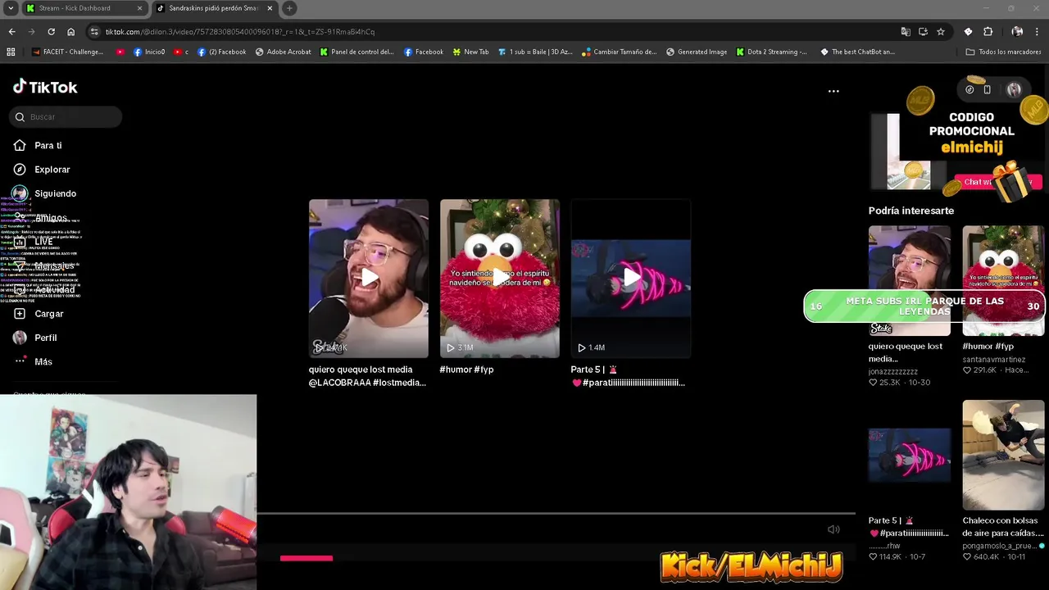1049x590 pixels.
Task: Open the TikTok profile avatar menu
Action: tap(1014, 90)
